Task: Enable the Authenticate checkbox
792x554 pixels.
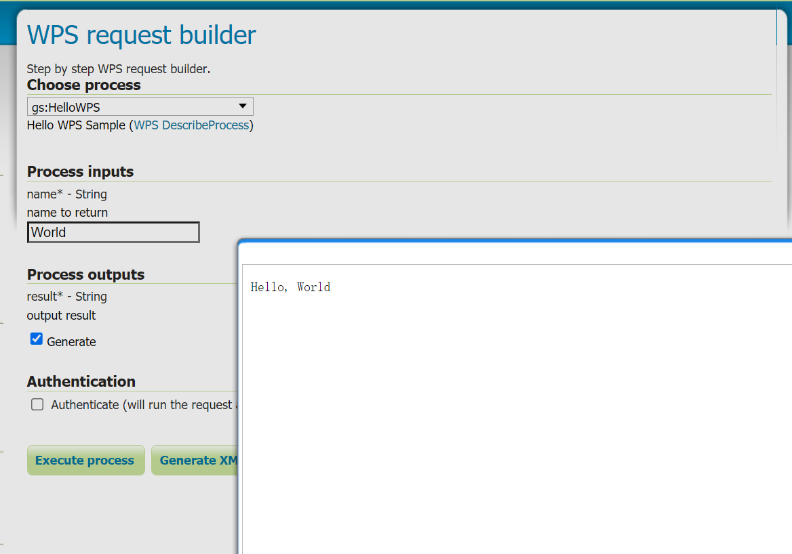Action: click(38, 404)
